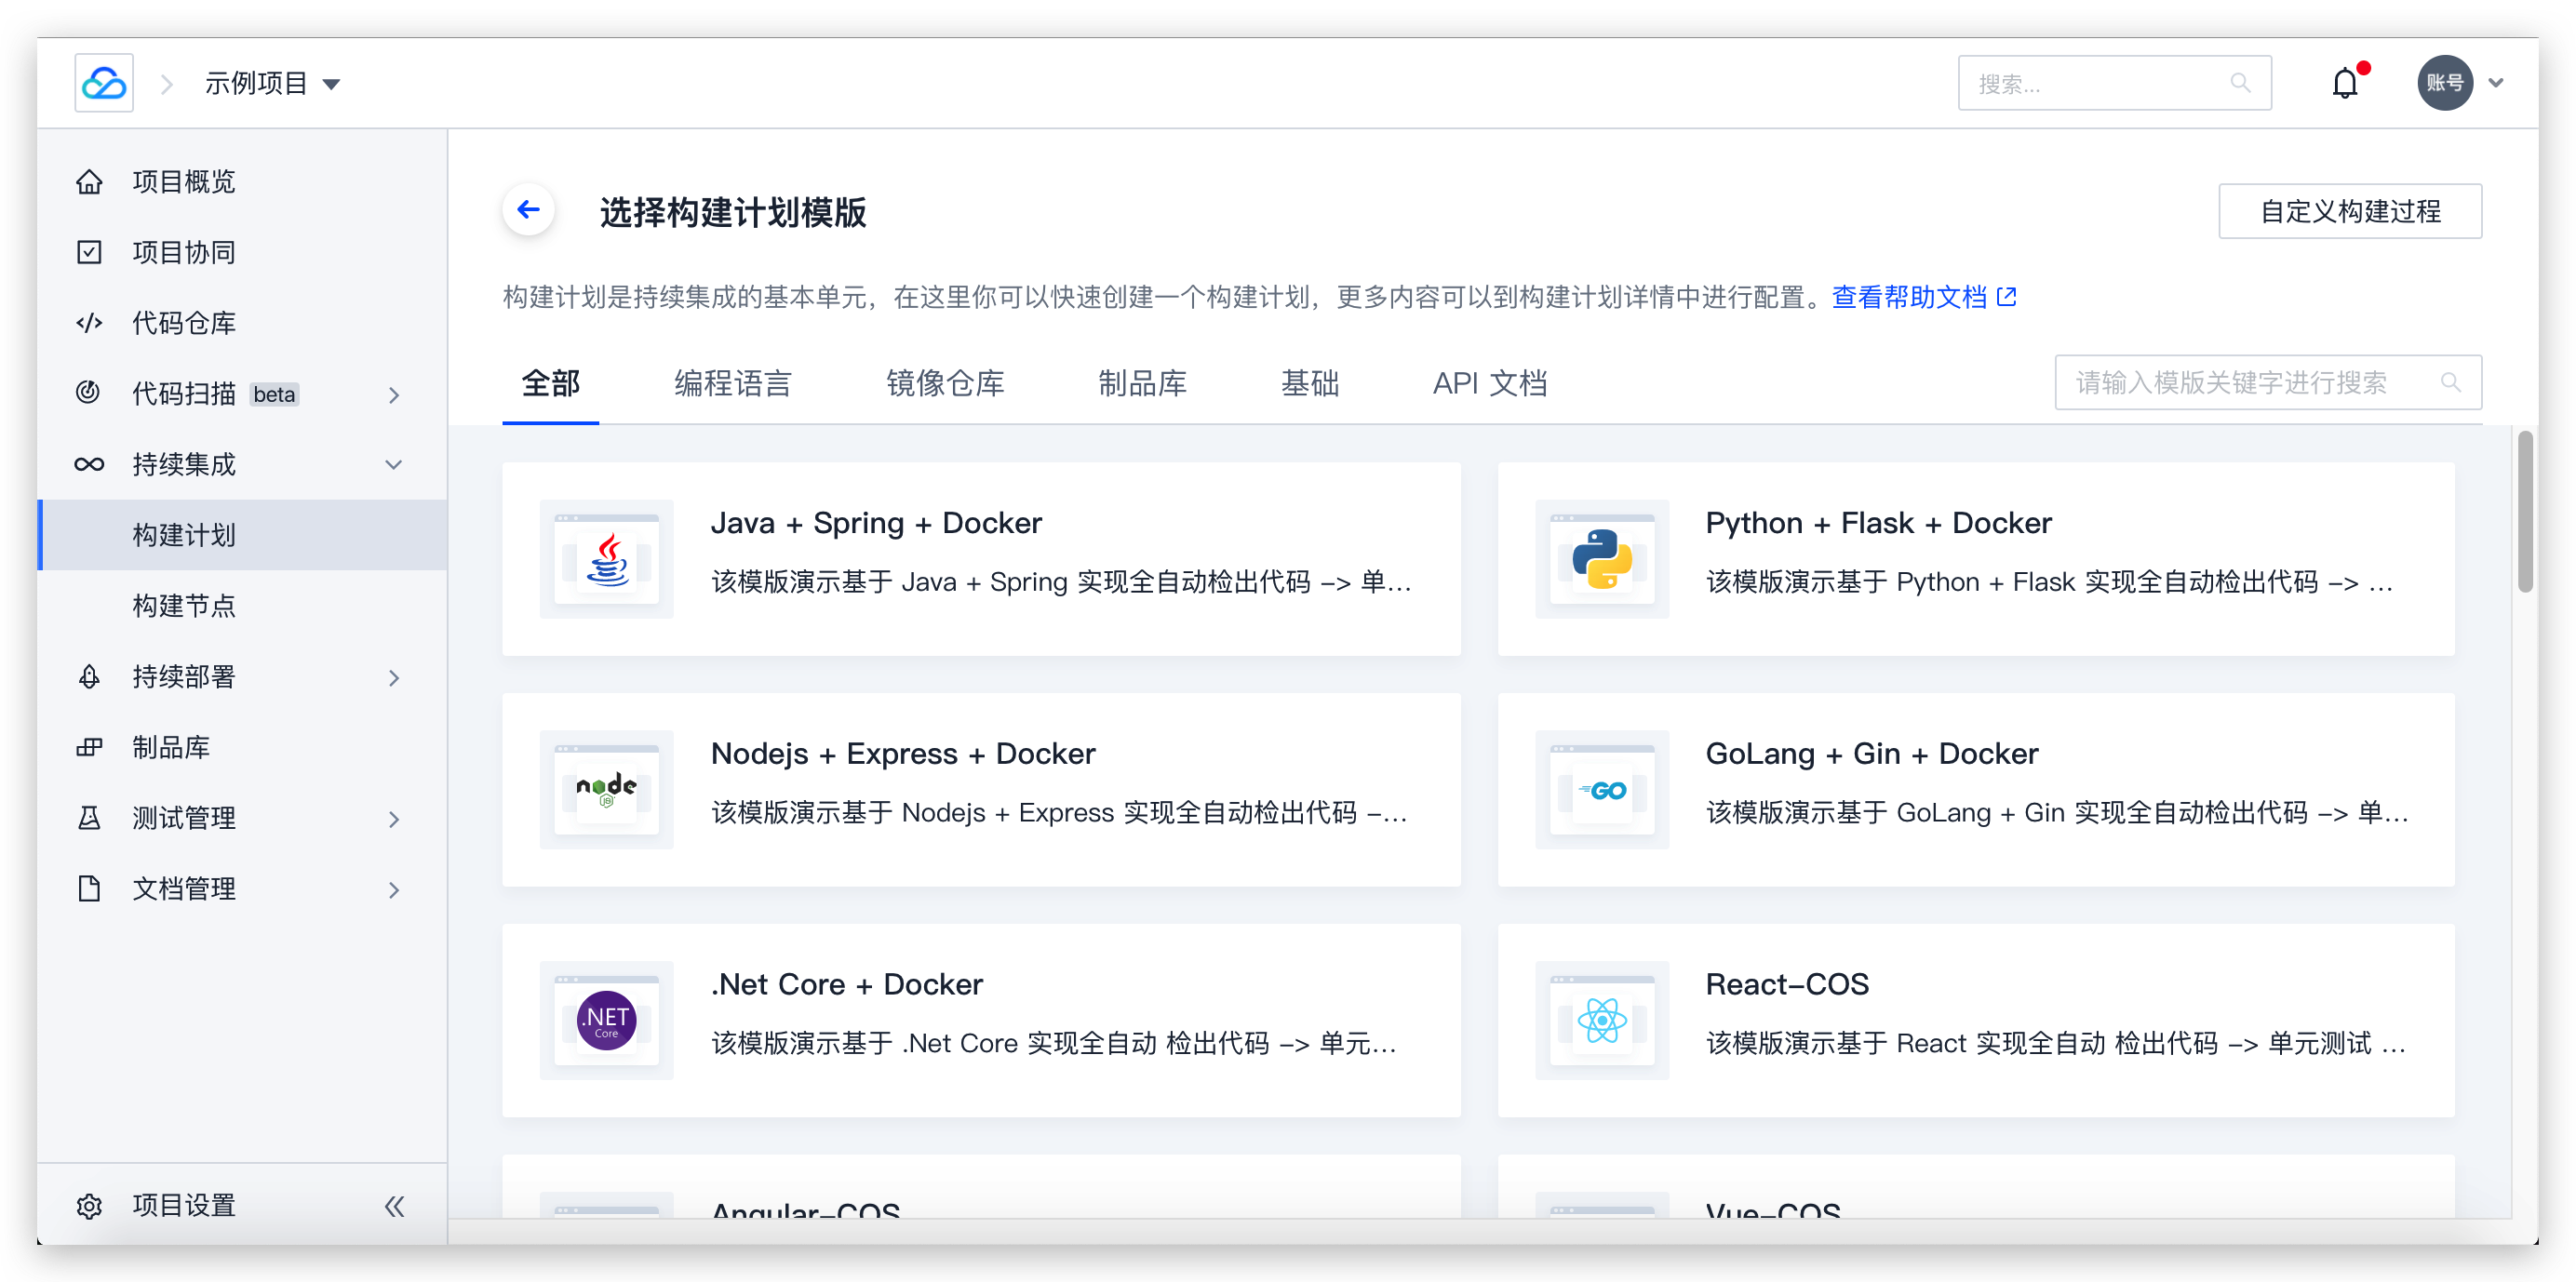The width and height of the screenshot is (2576, 1282).
Task: Collapse the 持续集成 sidebar section
Action: tap(393, 465)
